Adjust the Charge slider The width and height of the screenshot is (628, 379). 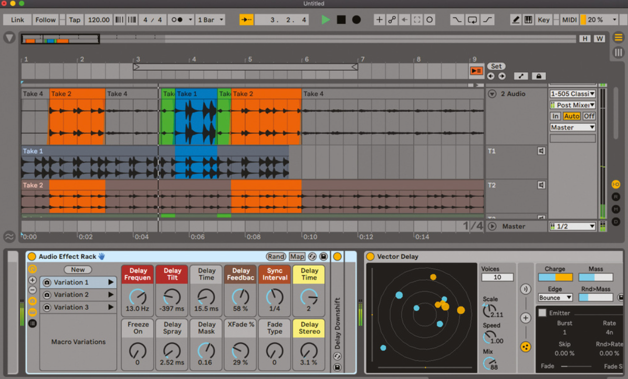pos(555,277)
